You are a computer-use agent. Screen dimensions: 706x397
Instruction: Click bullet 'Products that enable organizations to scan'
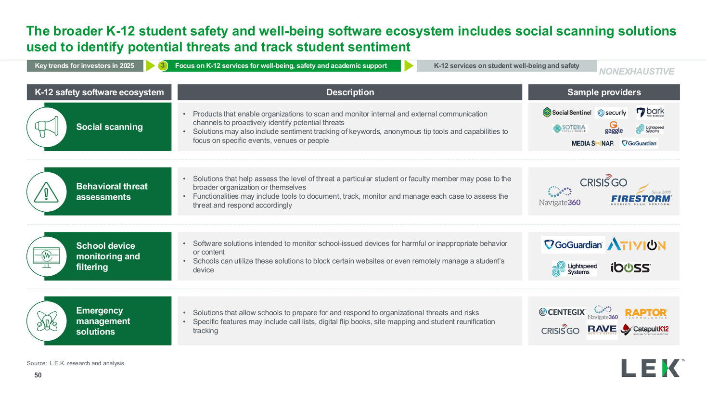coord(340,118)
